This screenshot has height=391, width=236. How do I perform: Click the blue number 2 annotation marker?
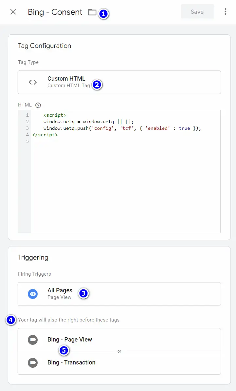coord(97,85)
